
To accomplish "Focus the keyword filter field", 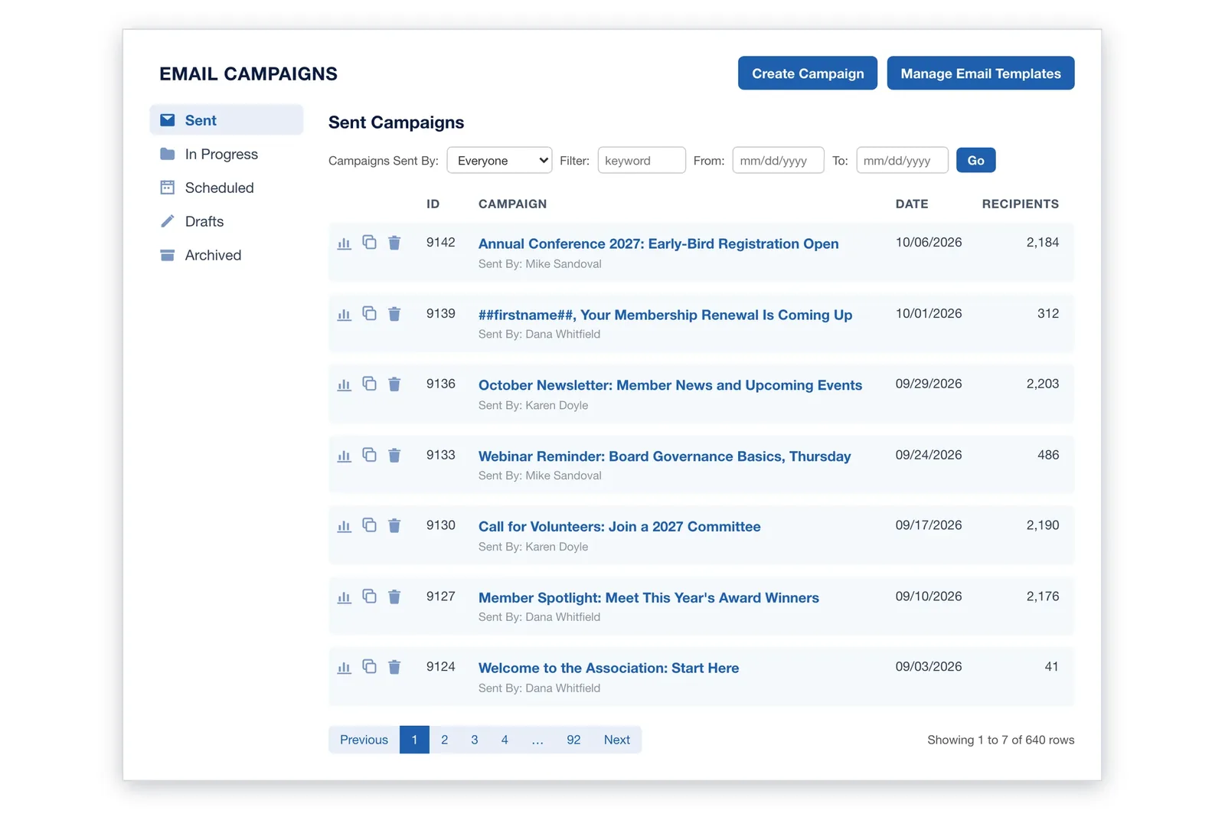I will pos(642,160).
